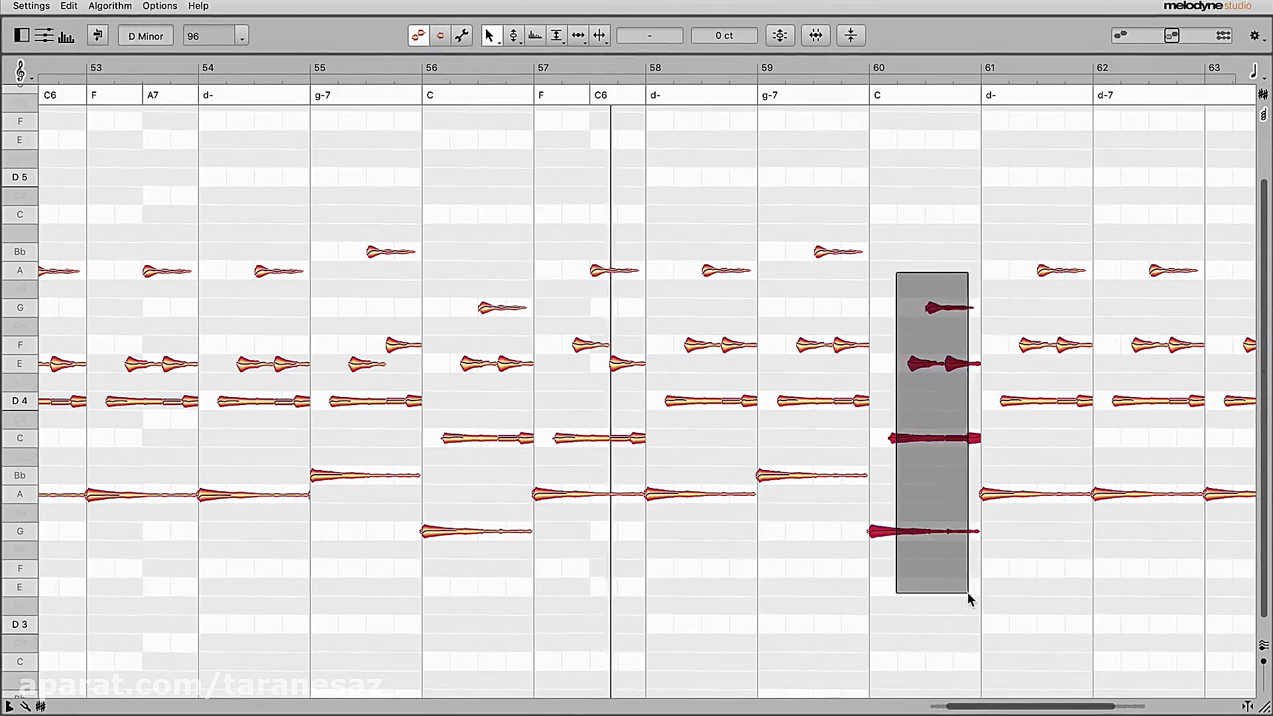Select the Main arrow tool
Screen dimensions: 1273x716
pyautogui.click(x=492, y=35)
